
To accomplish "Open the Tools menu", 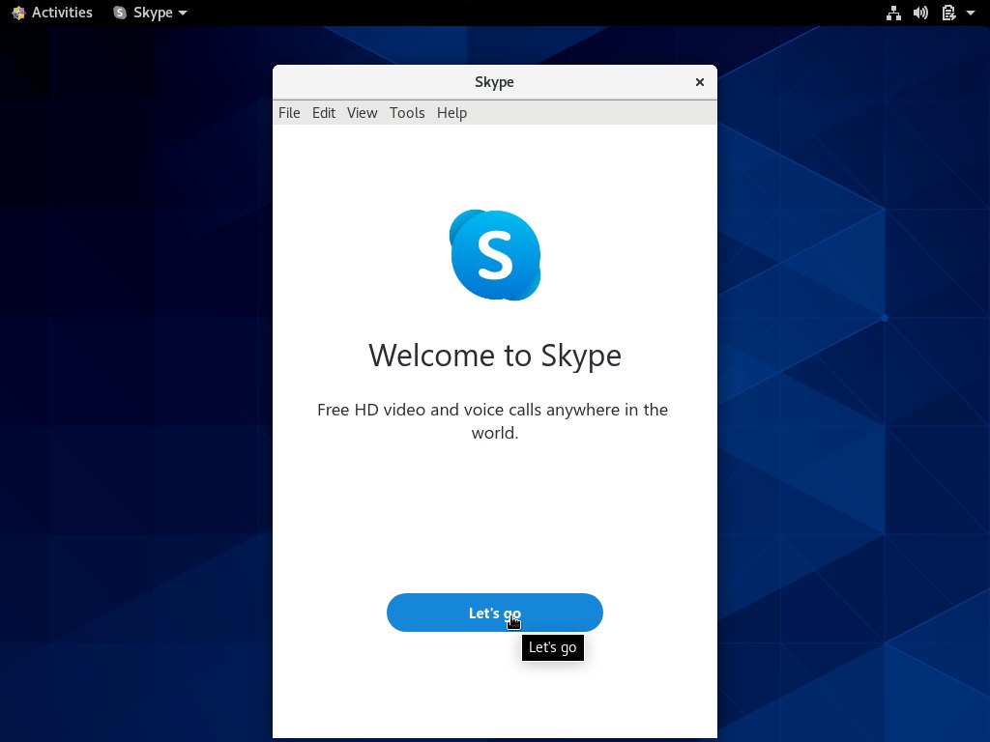I will [x=407, y=113].
